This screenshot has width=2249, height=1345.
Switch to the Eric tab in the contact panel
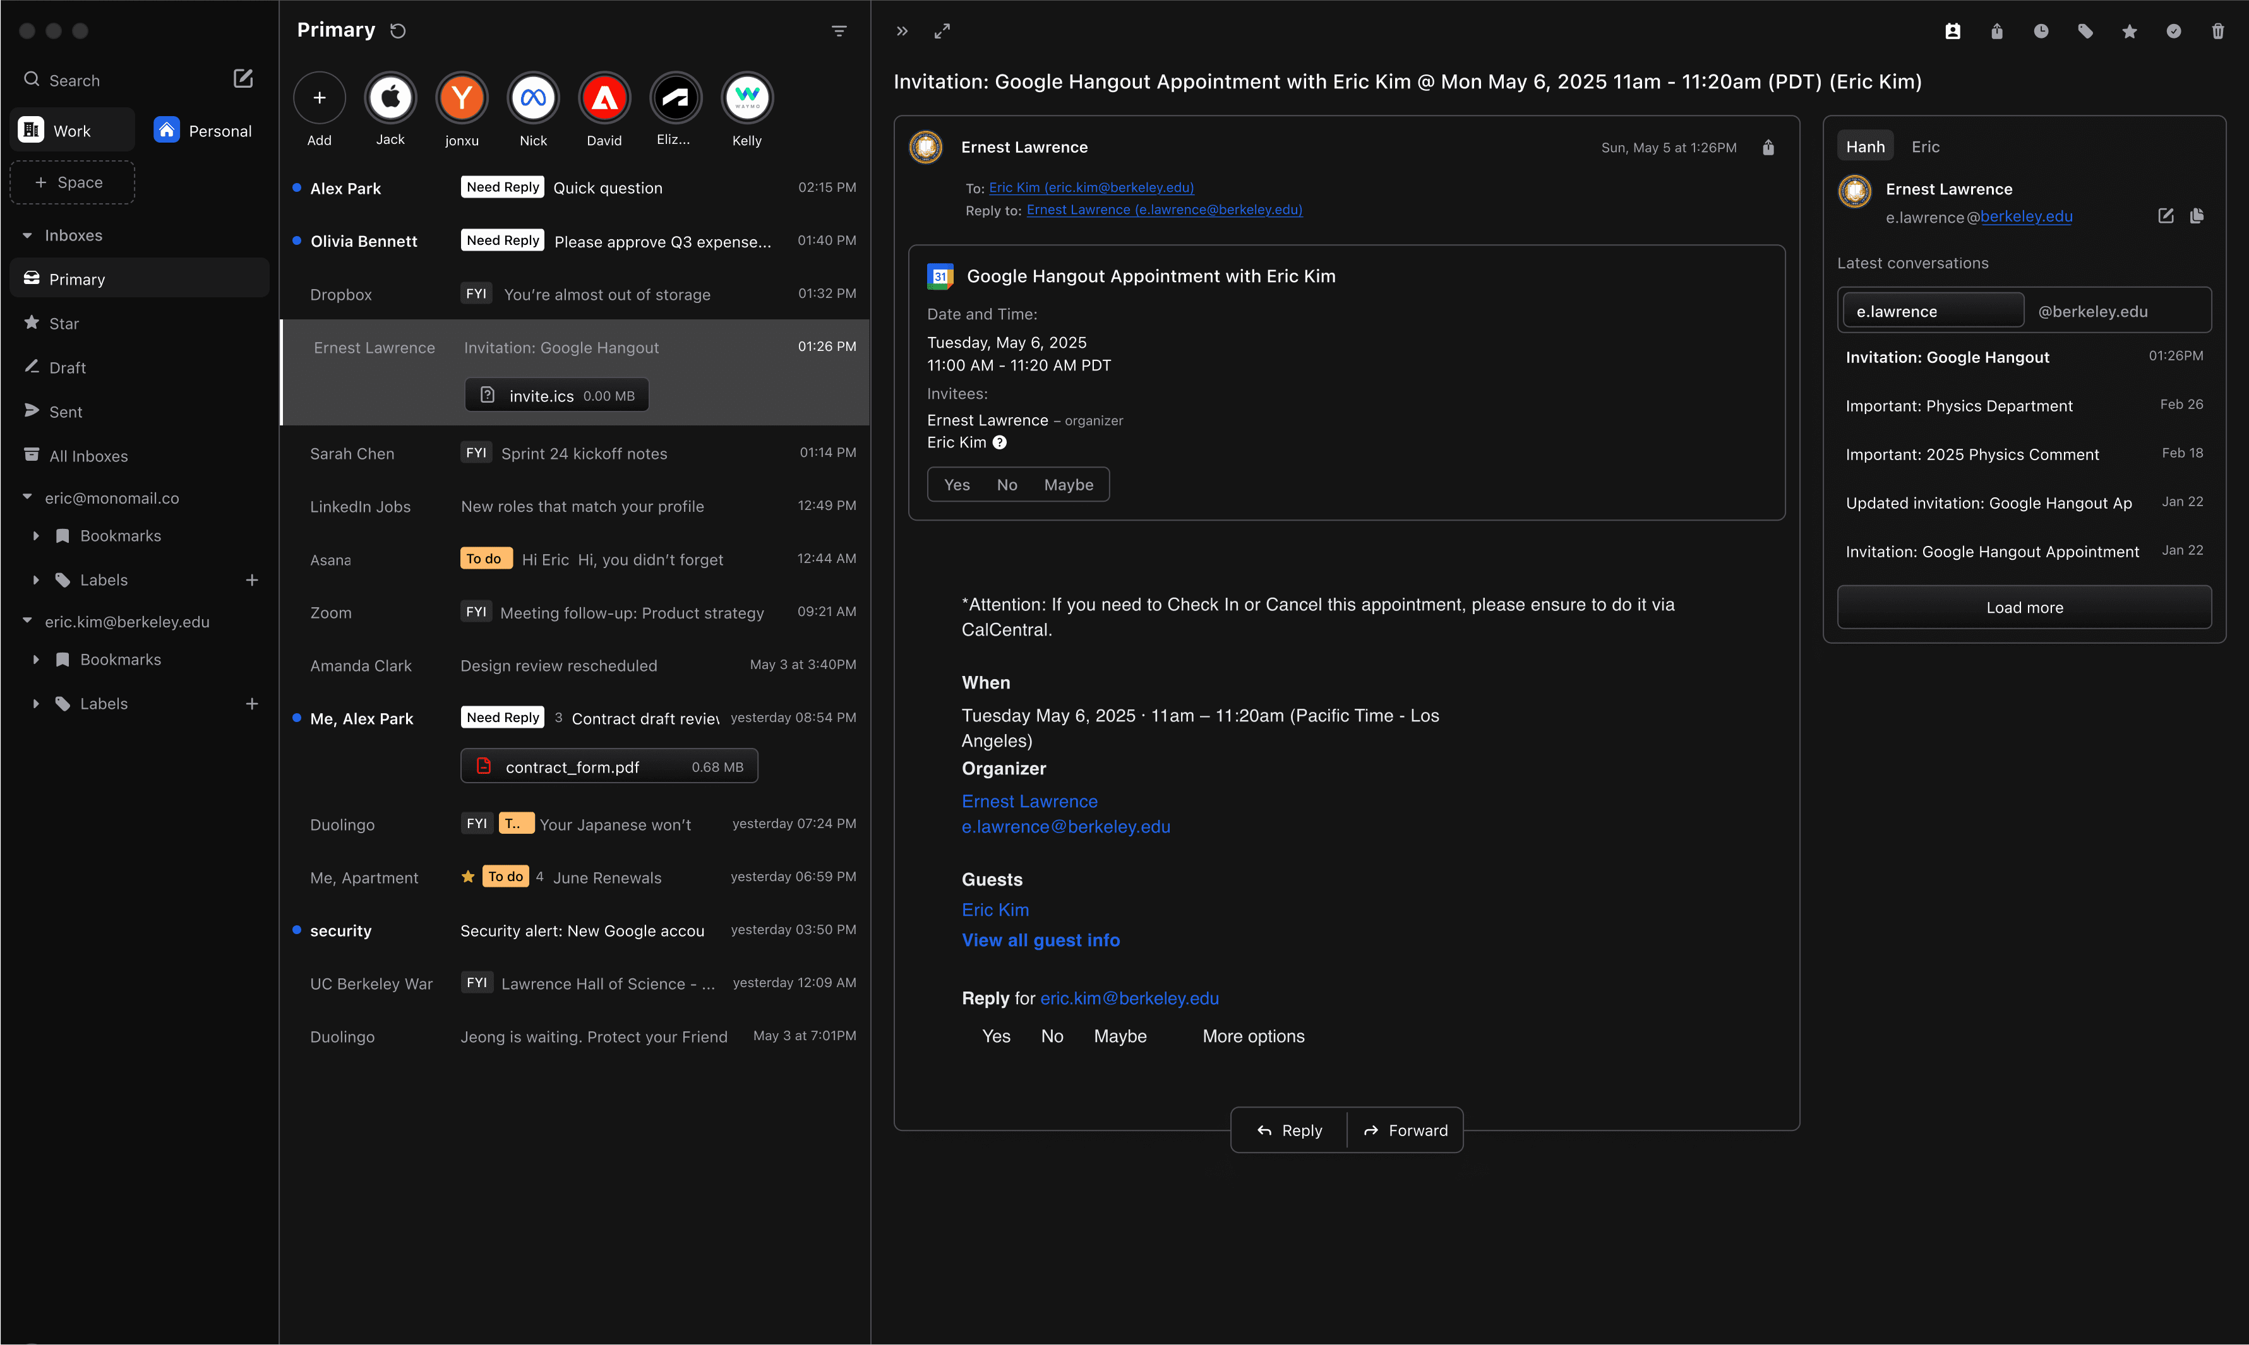pyautogui.click(x=1925, y=147)
